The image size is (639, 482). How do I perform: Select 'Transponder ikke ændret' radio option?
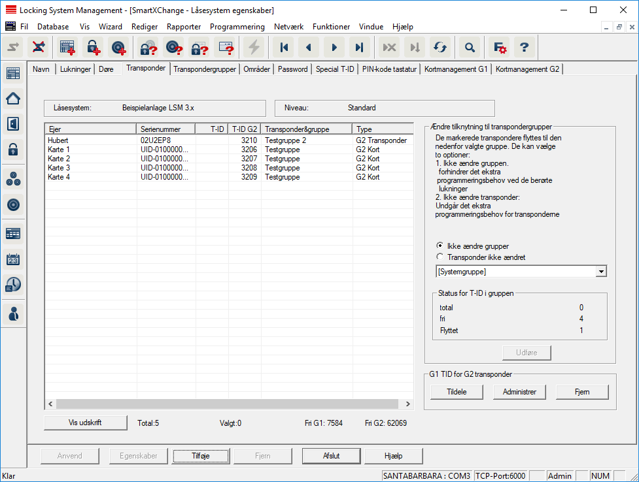pyautogui.click(x=440, y=257)
